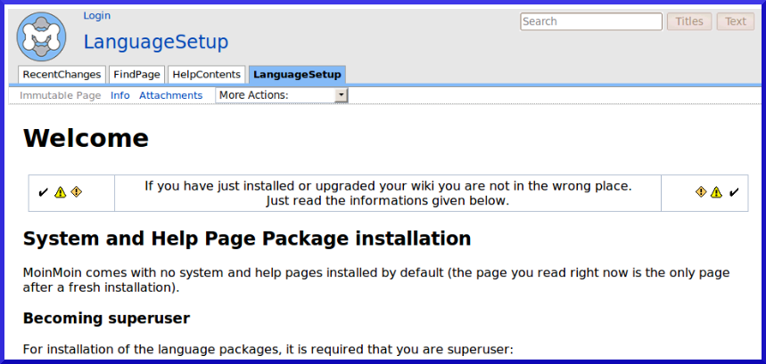Click the LanguageSetup page title link
Screen dimensions: 766x364
(155, 42)
